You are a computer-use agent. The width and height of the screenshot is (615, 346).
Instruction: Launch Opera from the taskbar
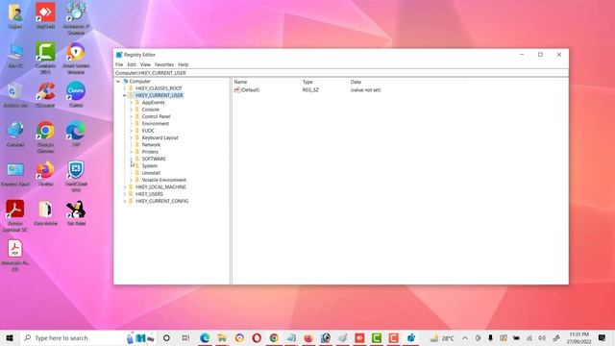click(257, 337)
